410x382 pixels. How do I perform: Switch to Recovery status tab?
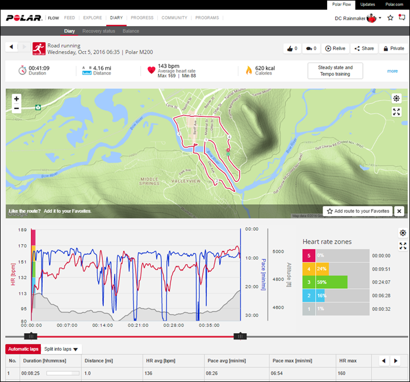[99, 31]
